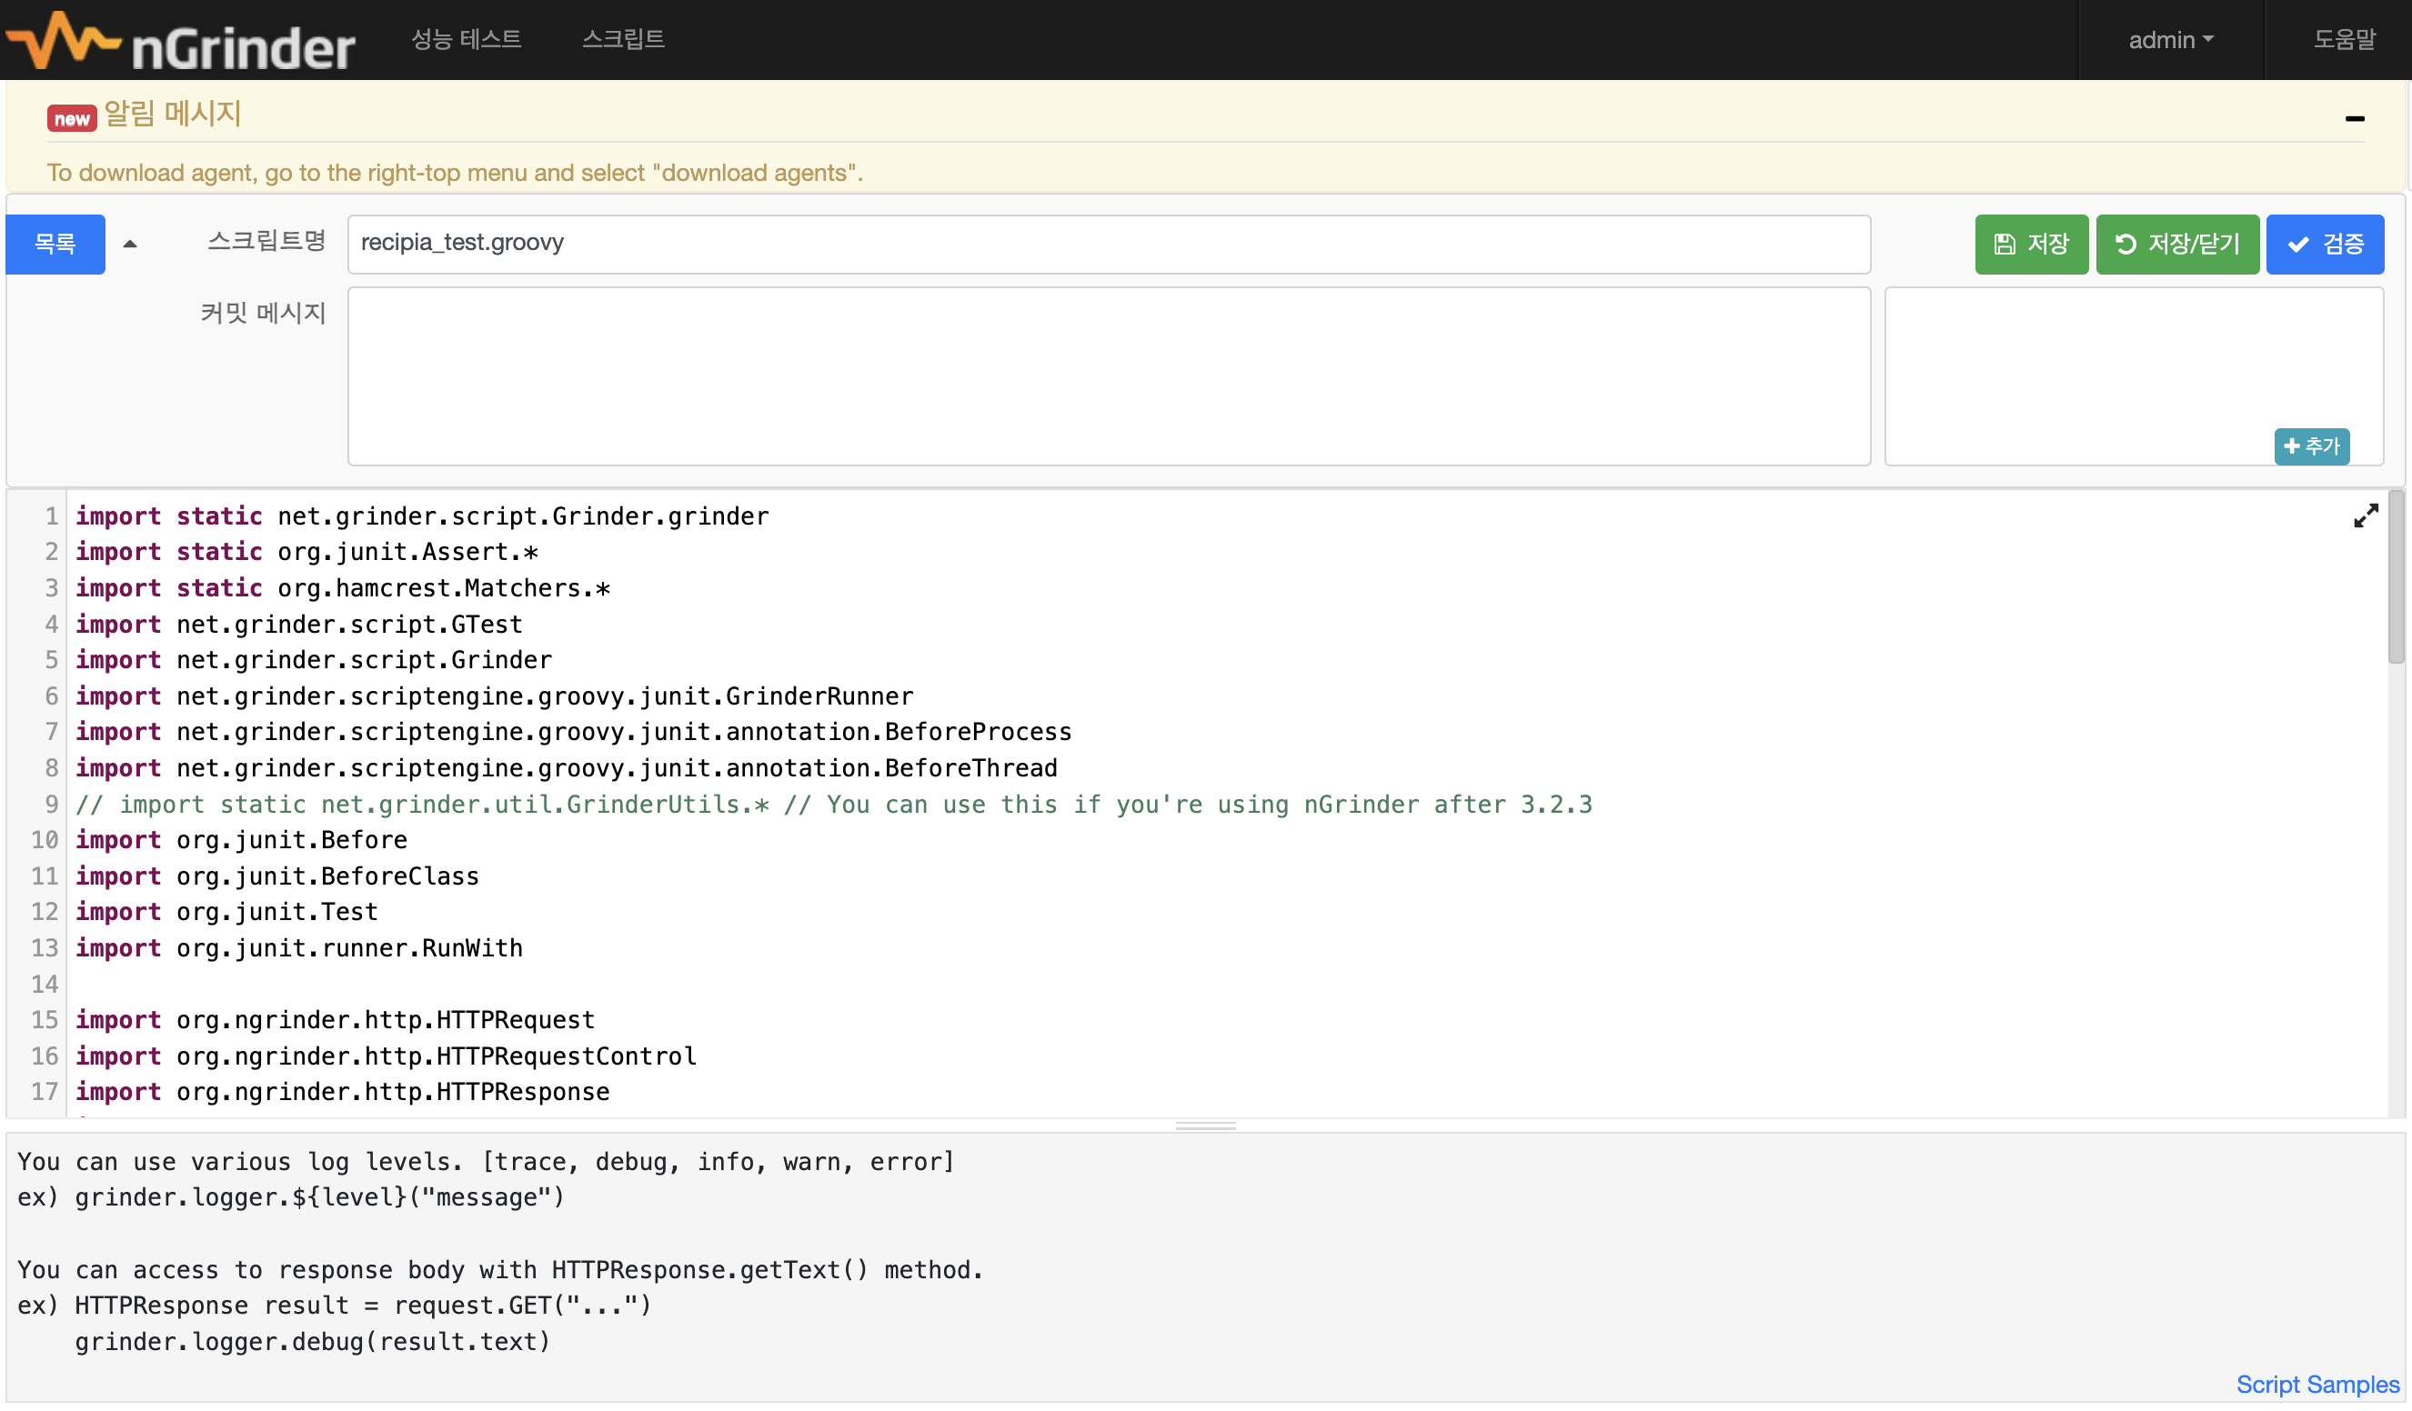2412x1411 pixels.
Task: Click the splitter handle below the editor
Action: [x=1205, y=1126]
